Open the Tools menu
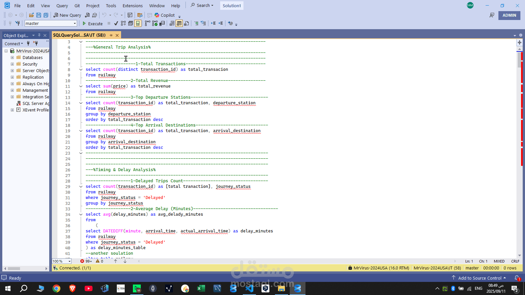525x295 pixels. click(x=111, y=6)
